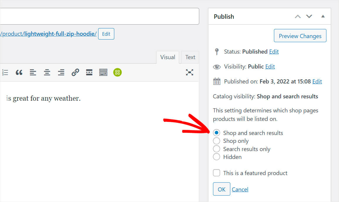Edit the product permalink
Viewport: 339px width, 202px height.
106,34
